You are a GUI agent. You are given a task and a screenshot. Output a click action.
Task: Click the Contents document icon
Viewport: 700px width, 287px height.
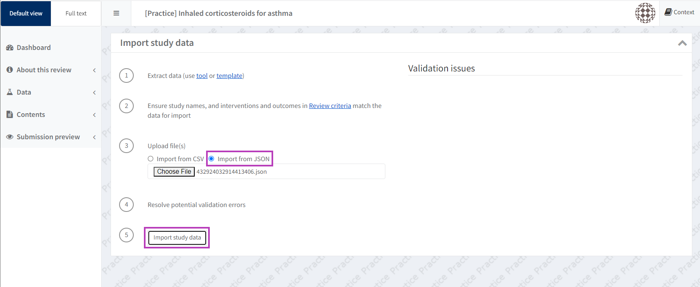pos(10,114)
